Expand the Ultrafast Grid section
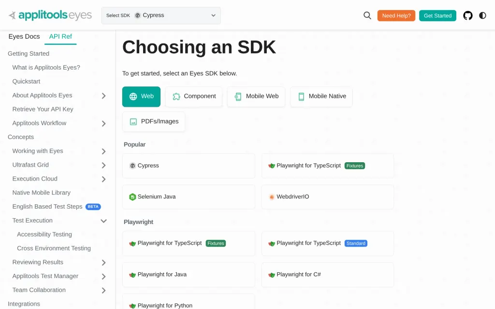Screen dimensions: 495x309 click(x=103, y=165)
